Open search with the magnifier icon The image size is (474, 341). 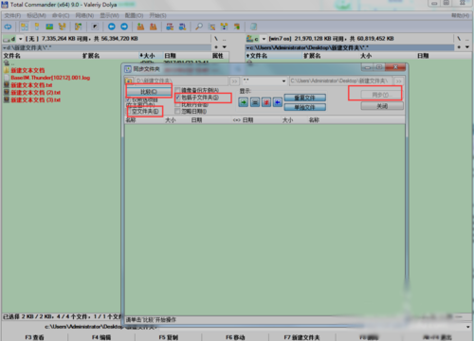point(199,27)
